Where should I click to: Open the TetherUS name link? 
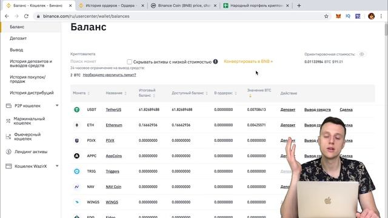pyautogui.click(x=113, y=110)
